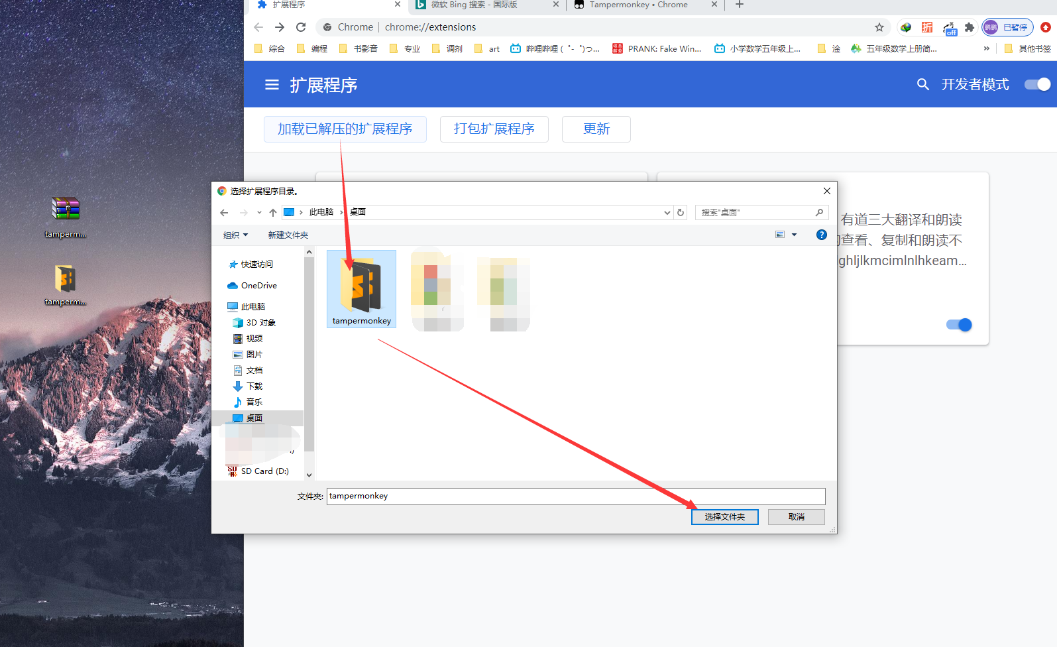Toggle the extension card's enable switch

pos(959,324)
